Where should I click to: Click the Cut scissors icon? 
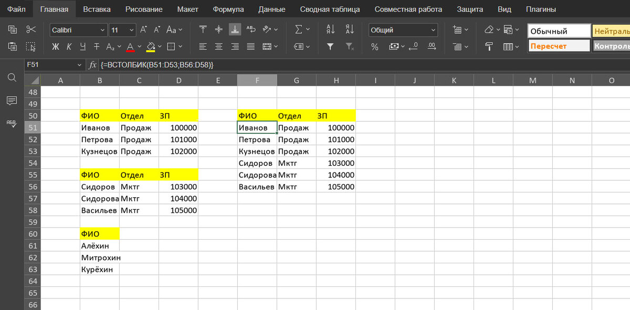[31, 30]
